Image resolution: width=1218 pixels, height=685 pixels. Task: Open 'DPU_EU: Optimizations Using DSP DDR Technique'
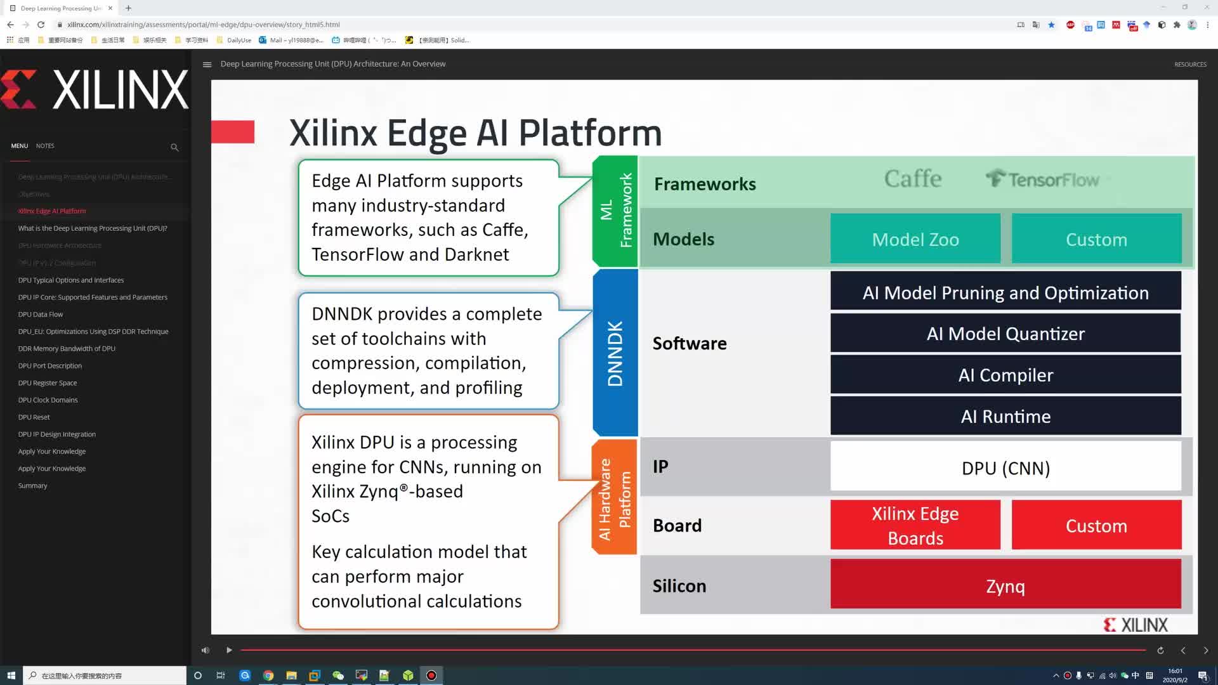click(x=93, y=332)
